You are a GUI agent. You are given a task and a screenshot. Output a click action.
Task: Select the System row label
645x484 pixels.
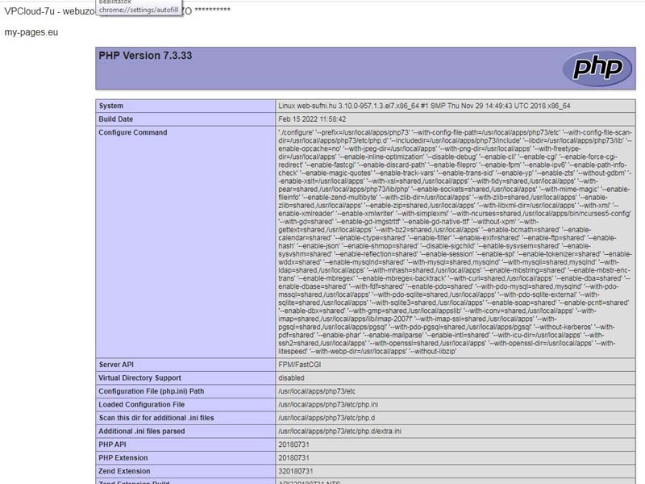pos(111,106)
